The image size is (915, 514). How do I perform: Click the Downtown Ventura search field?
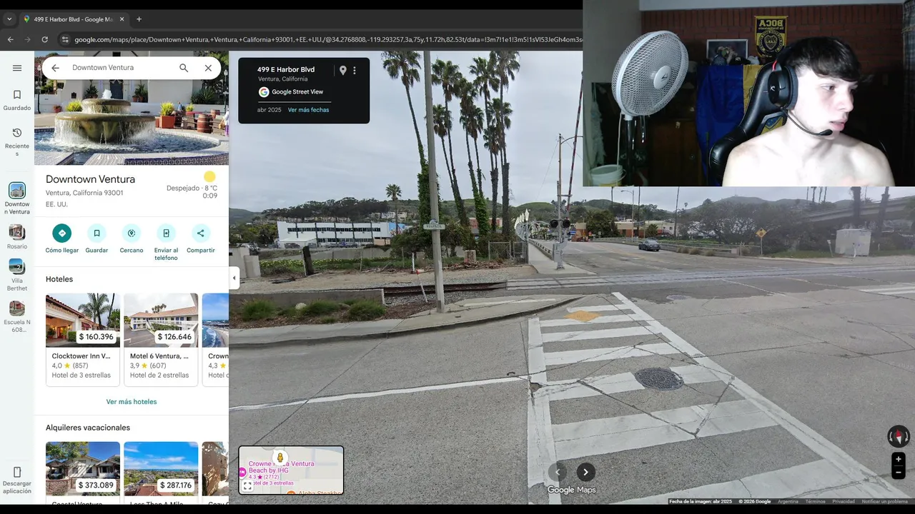click(x=120, y=68)
